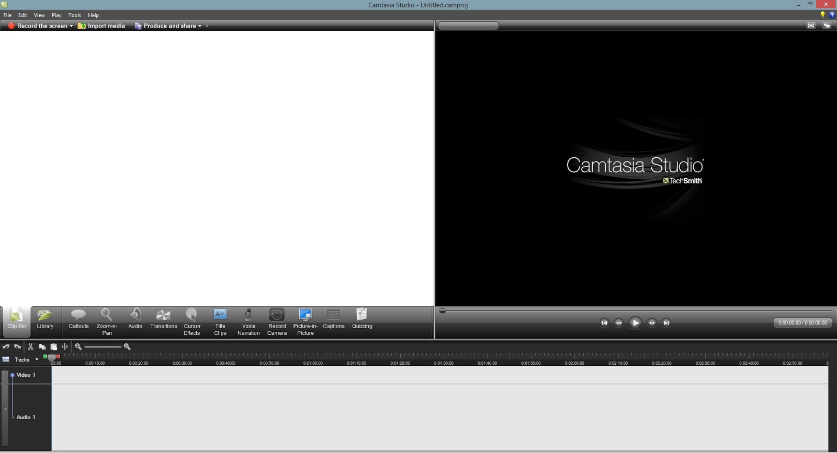Open toolbar options chevron after Produce and share
The width and height of the screenshot is (837, 453).
pos(207,26)
